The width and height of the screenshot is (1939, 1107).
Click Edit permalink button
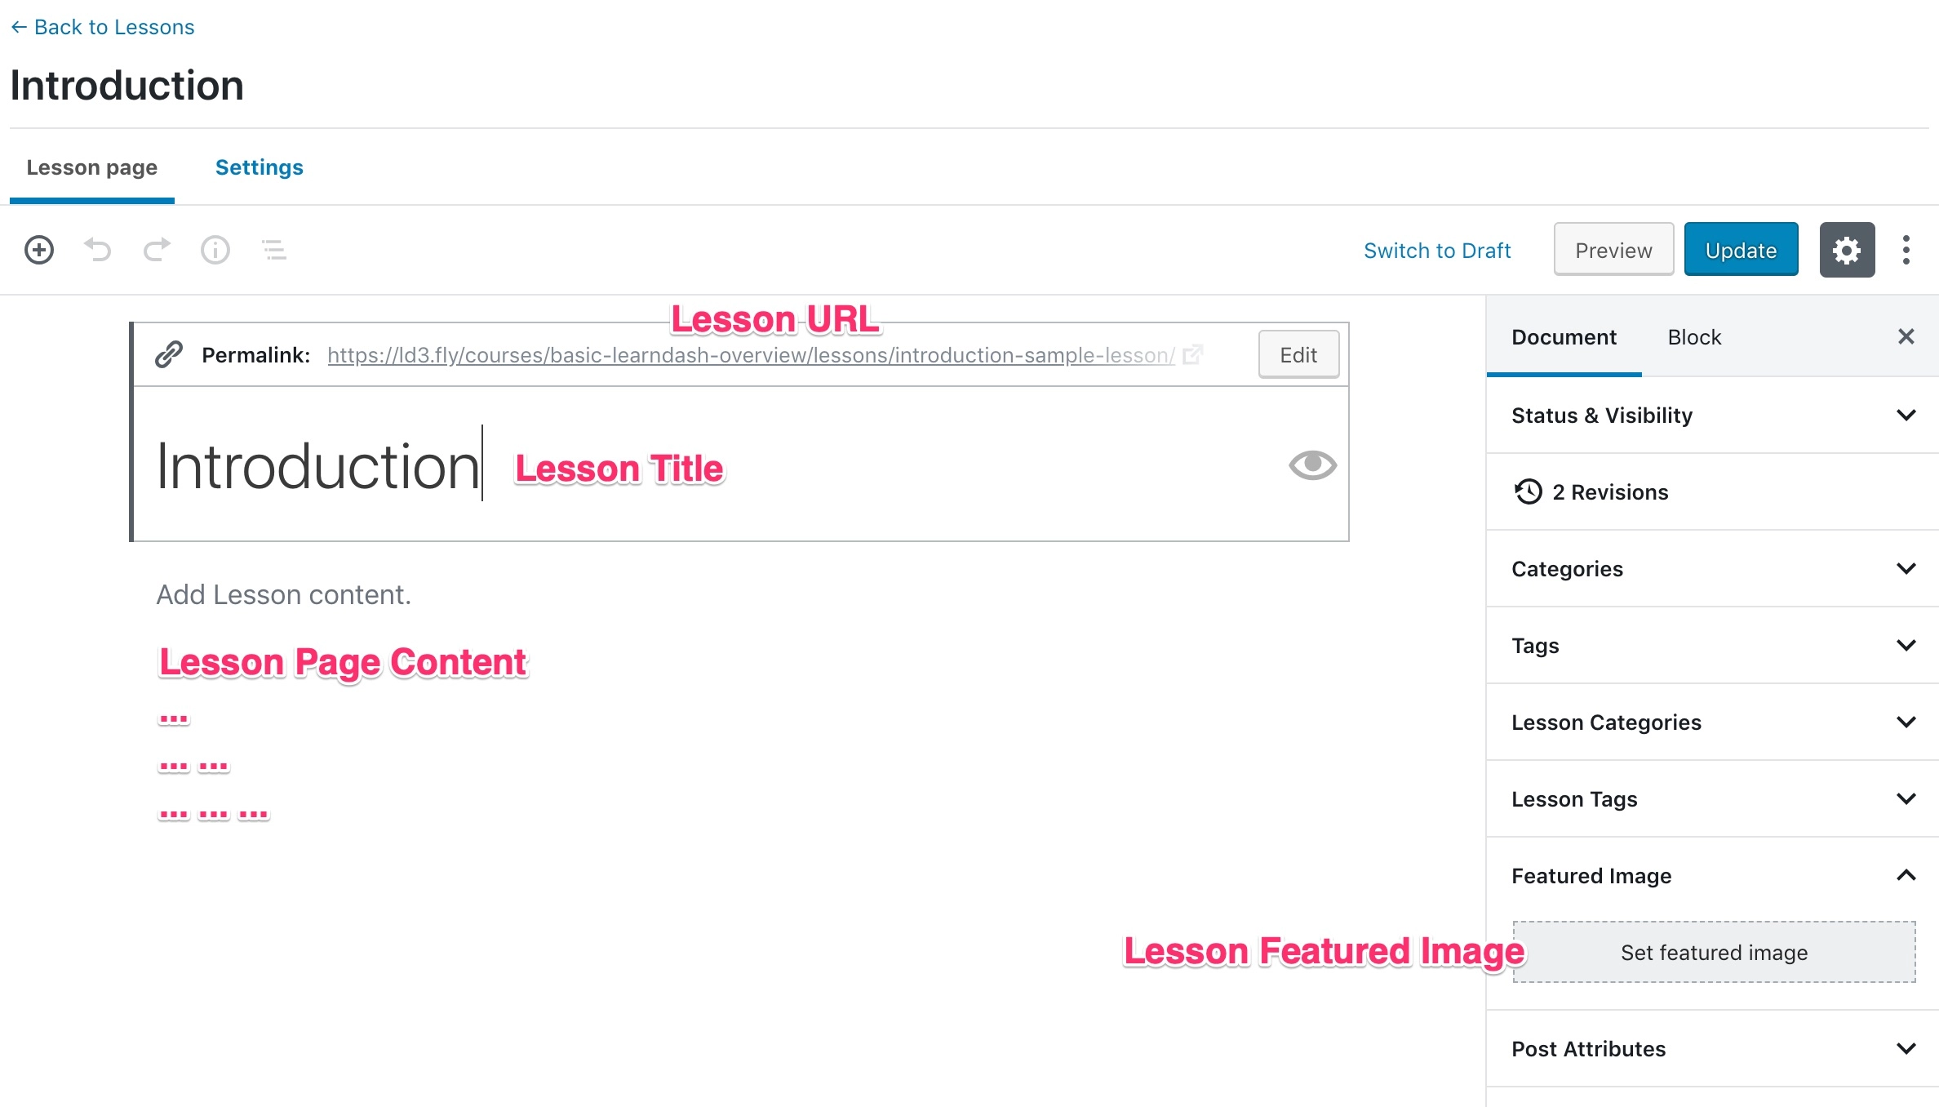point(1298,353)
